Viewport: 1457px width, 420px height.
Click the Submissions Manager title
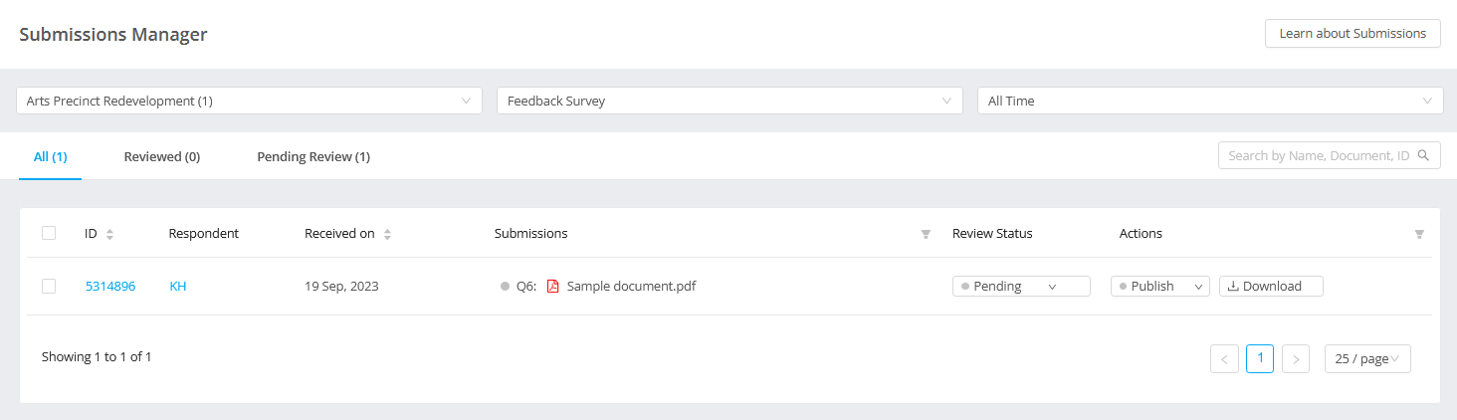pyautogui.click(x=113, y=35)
